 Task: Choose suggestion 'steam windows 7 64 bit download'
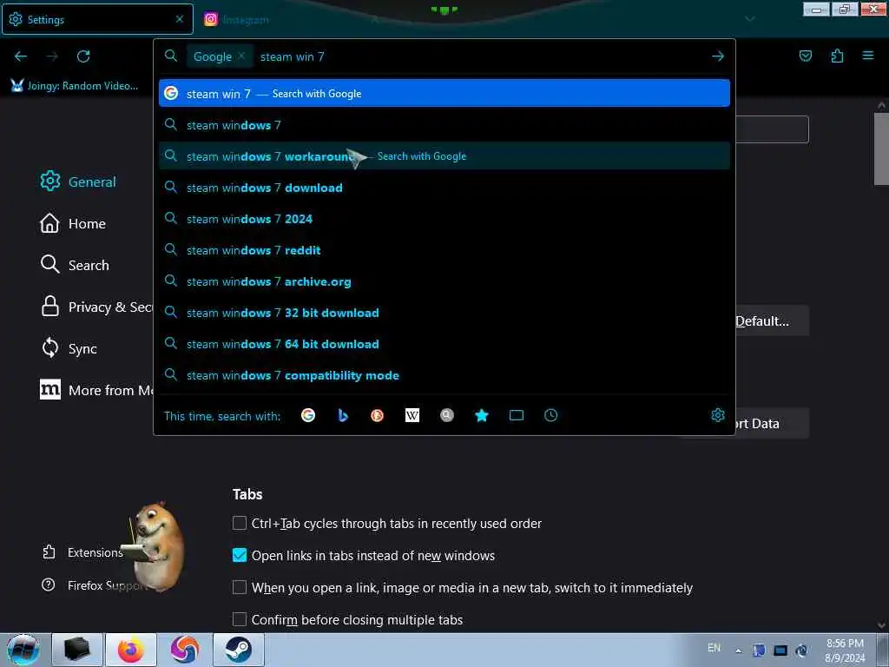click(x=444, y=344)
